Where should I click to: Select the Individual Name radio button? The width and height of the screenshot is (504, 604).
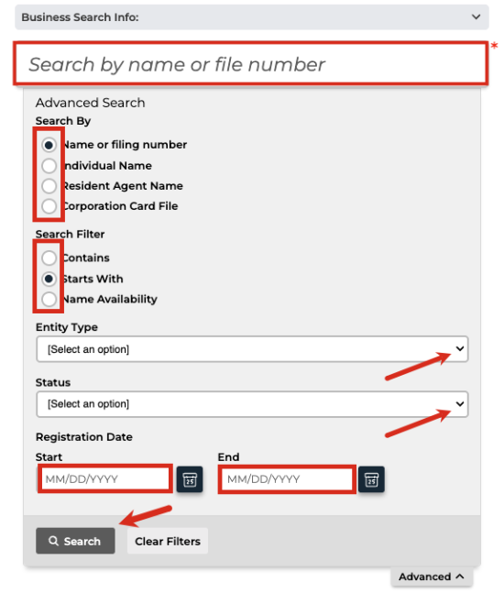(49, 166)
